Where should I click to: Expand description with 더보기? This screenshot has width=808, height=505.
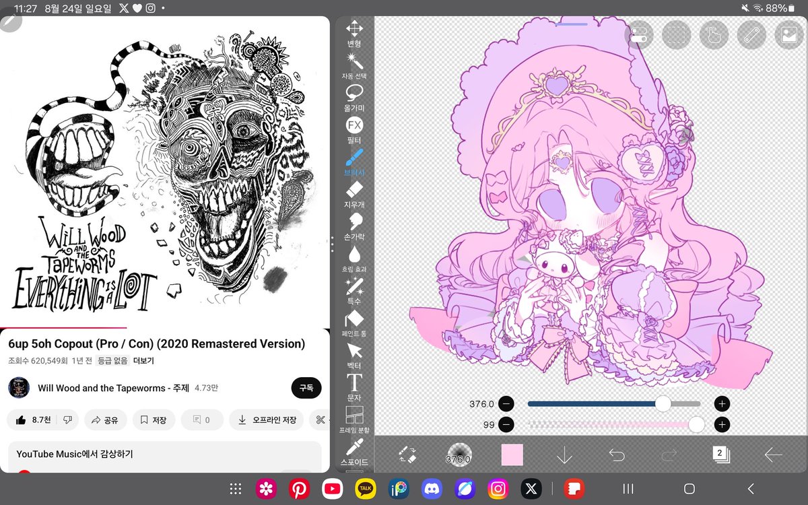click(143, 361)
